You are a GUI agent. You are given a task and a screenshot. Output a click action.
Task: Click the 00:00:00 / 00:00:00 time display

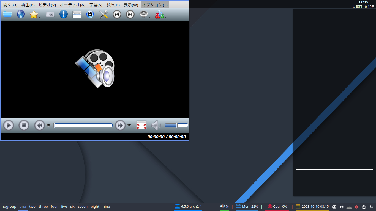click(167, 137)
